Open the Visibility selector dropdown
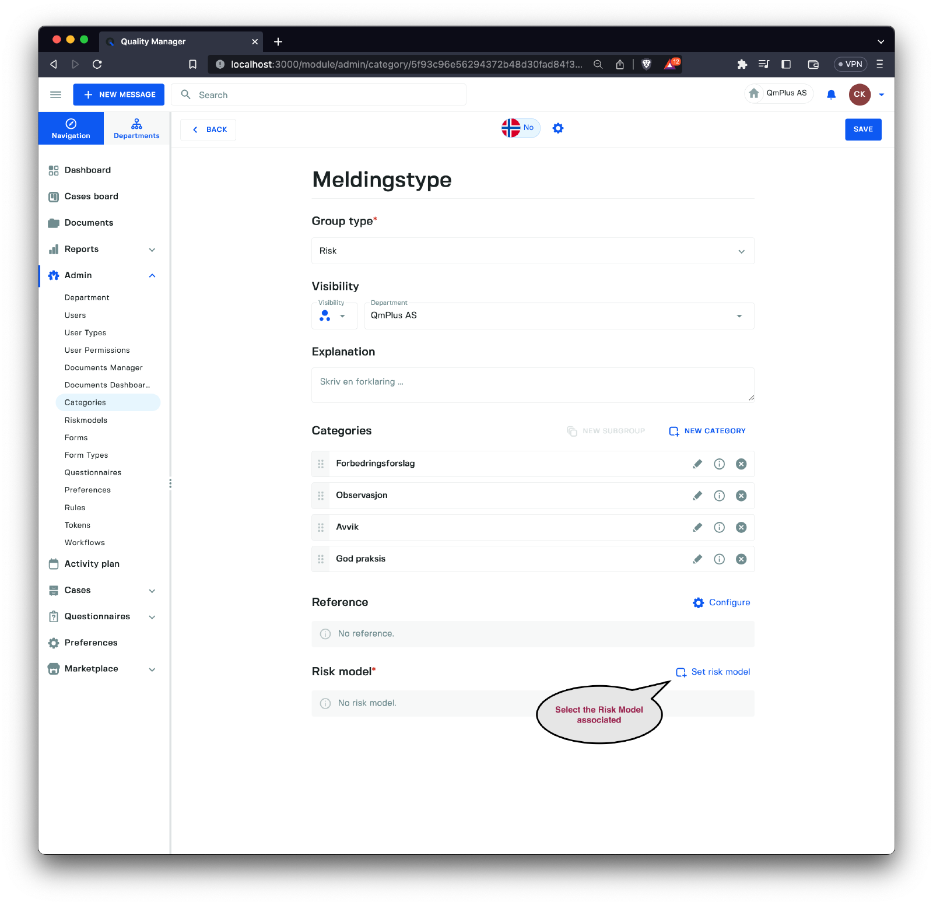This screenshot has width=933, height=905. (x=334, y=315)
